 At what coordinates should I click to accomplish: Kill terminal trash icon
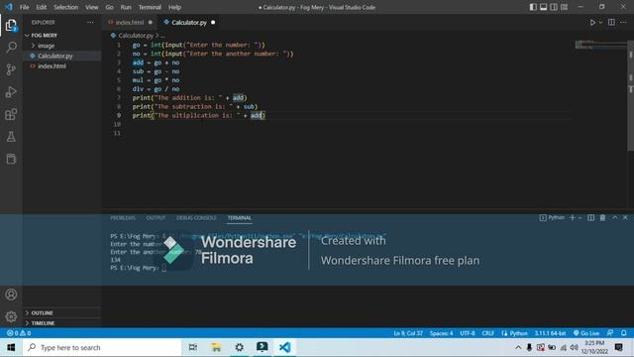602,218
